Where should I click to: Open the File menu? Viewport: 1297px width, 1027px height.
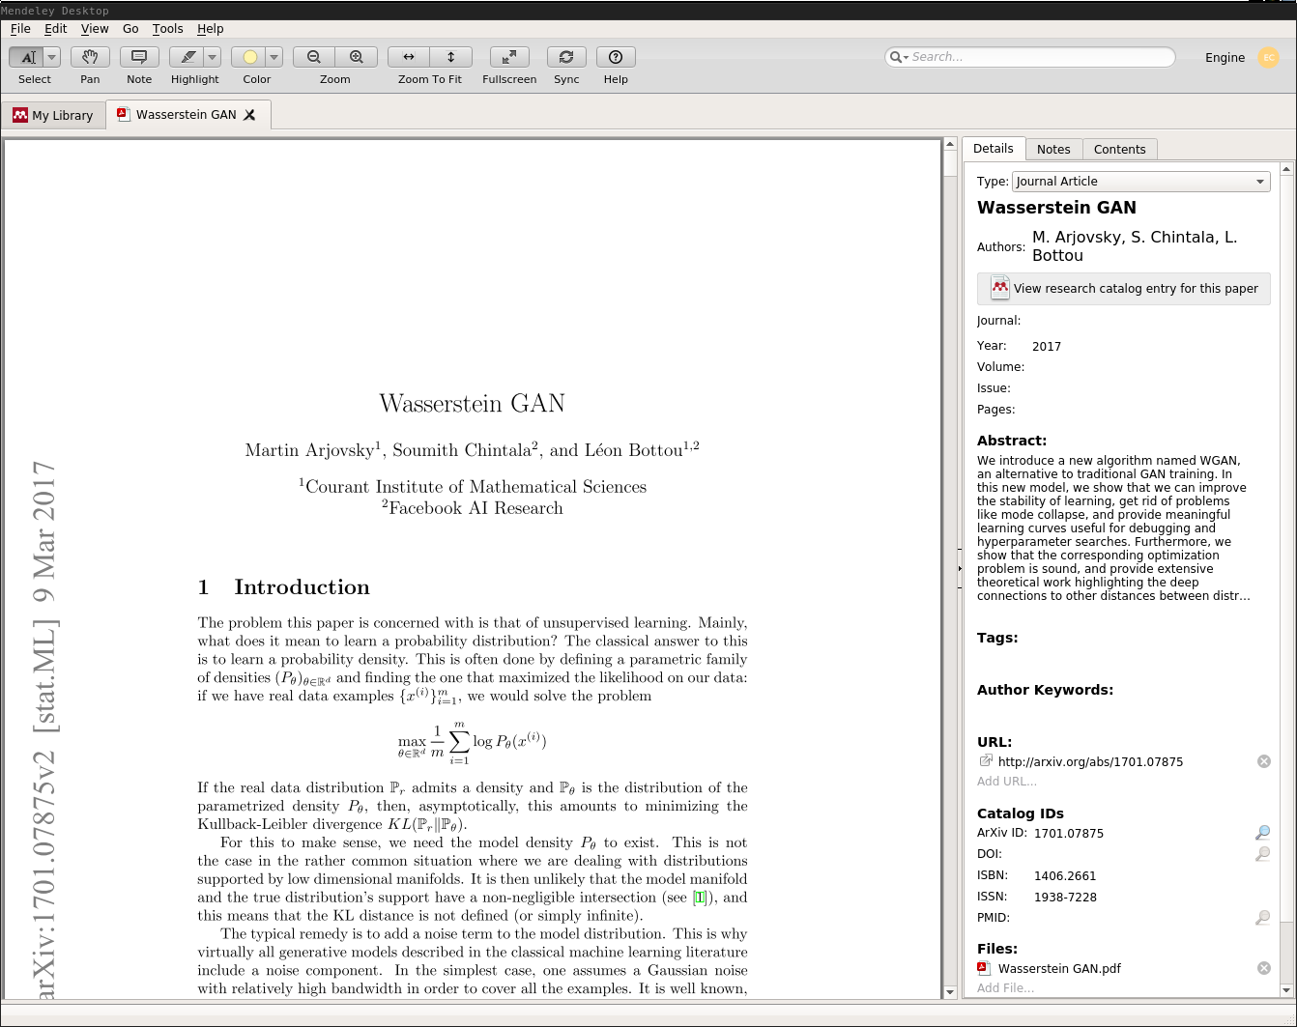(20, 29)
